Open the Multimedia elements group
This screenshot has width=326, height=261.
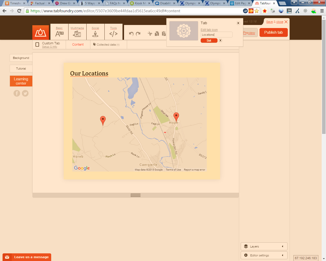77,32
